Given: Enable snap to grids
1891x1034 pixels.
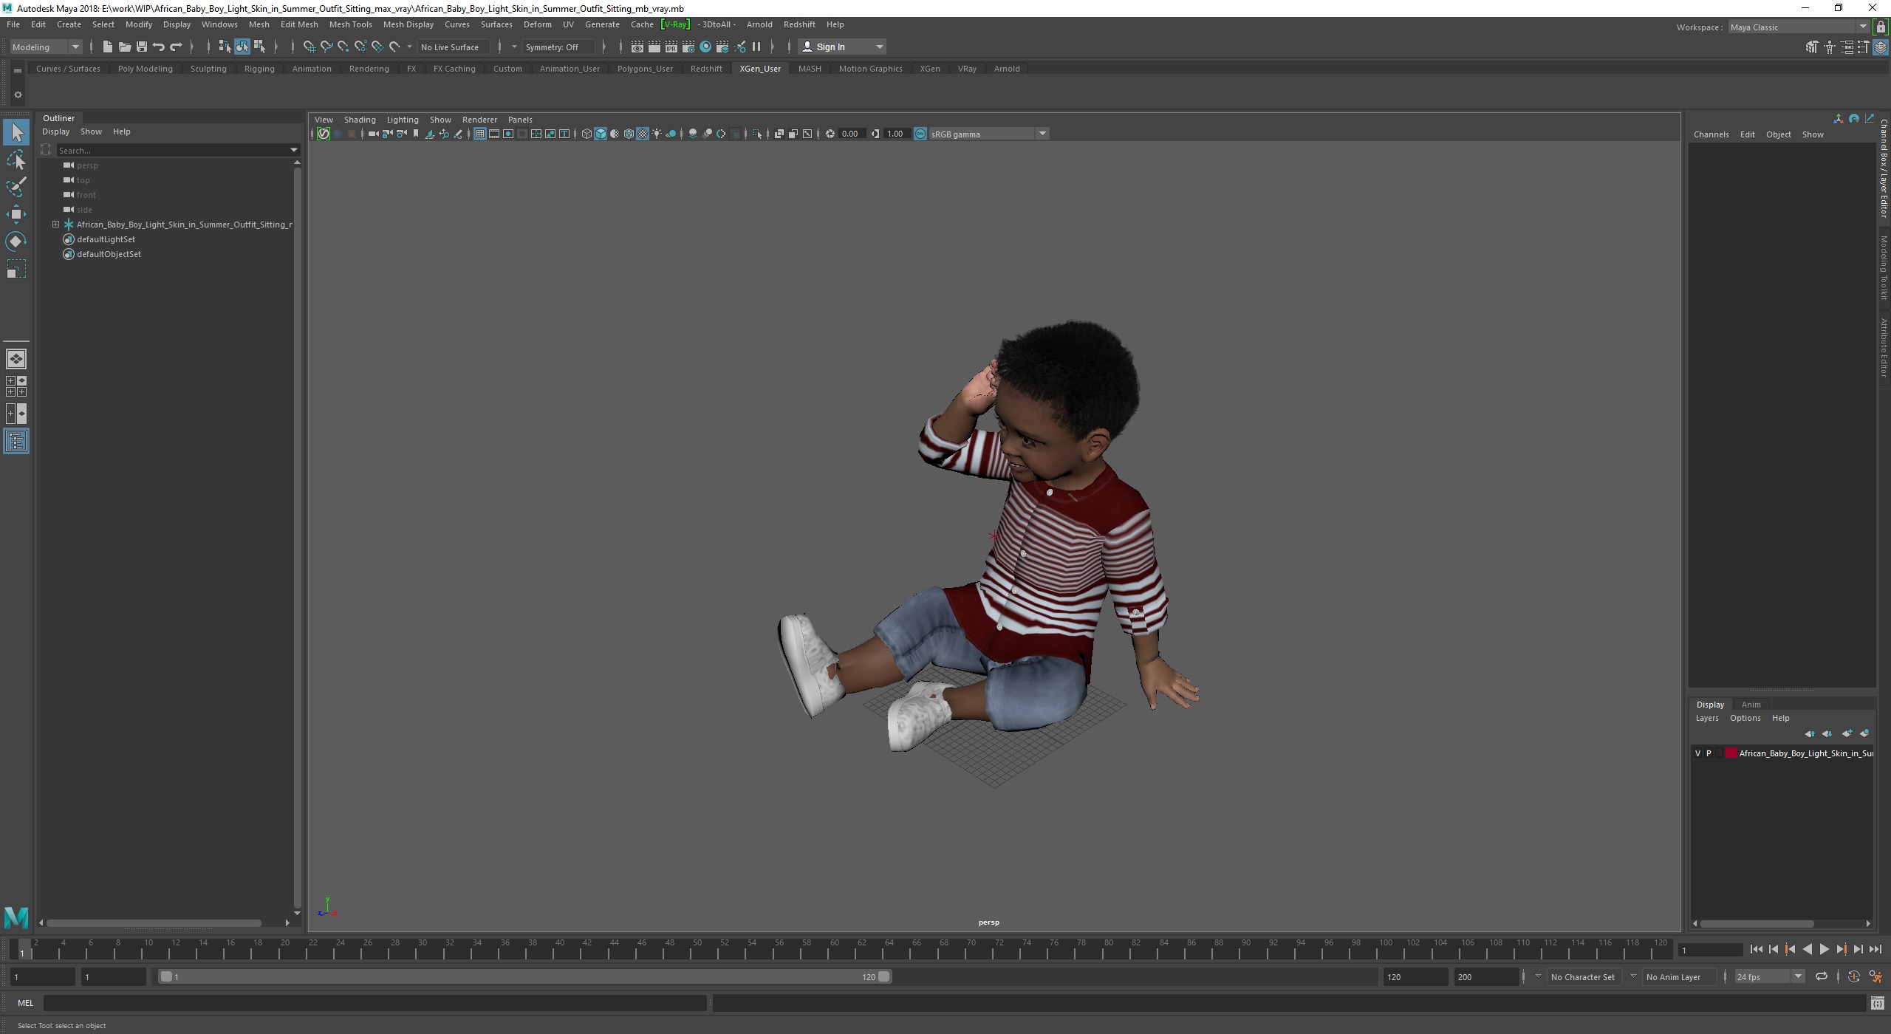Looking at the screenshot, I should 309,47.
